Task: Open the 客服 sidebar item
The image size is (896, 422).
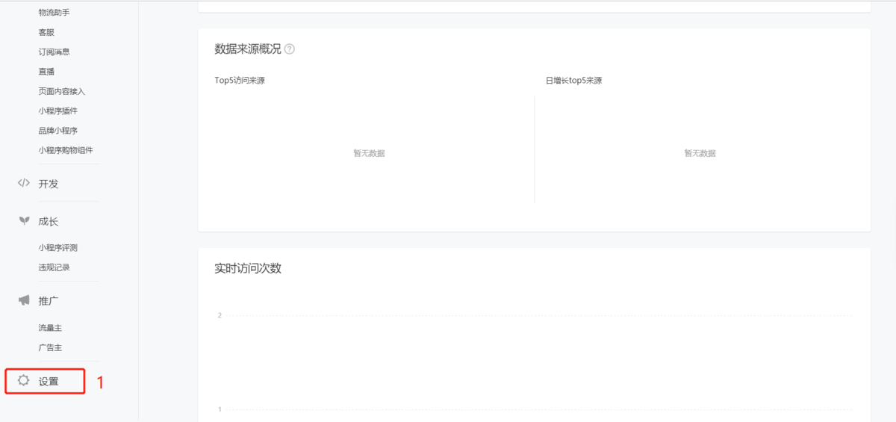Action: (x=46, y=32)
